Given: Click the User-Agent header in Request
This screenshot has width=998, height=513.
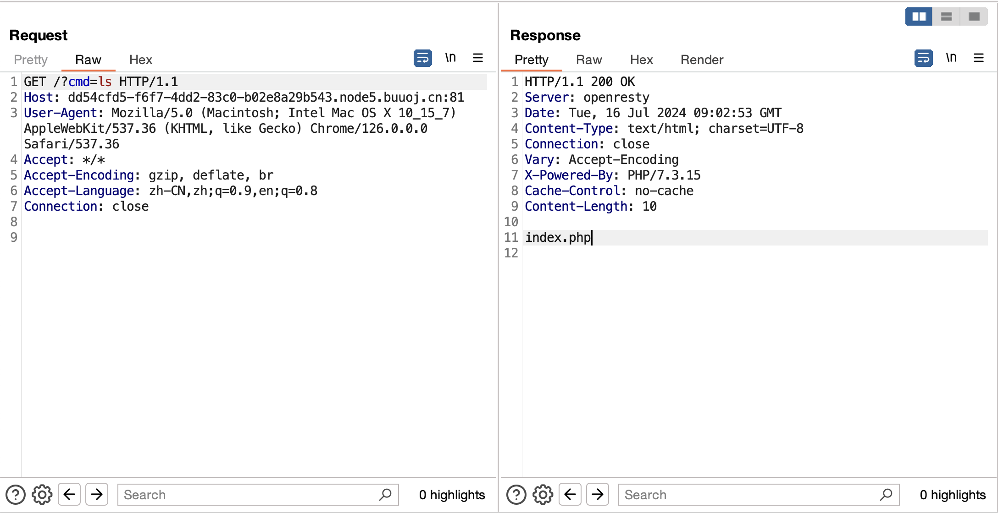Looking at the screenshot, I should click(x=240, y=129).
